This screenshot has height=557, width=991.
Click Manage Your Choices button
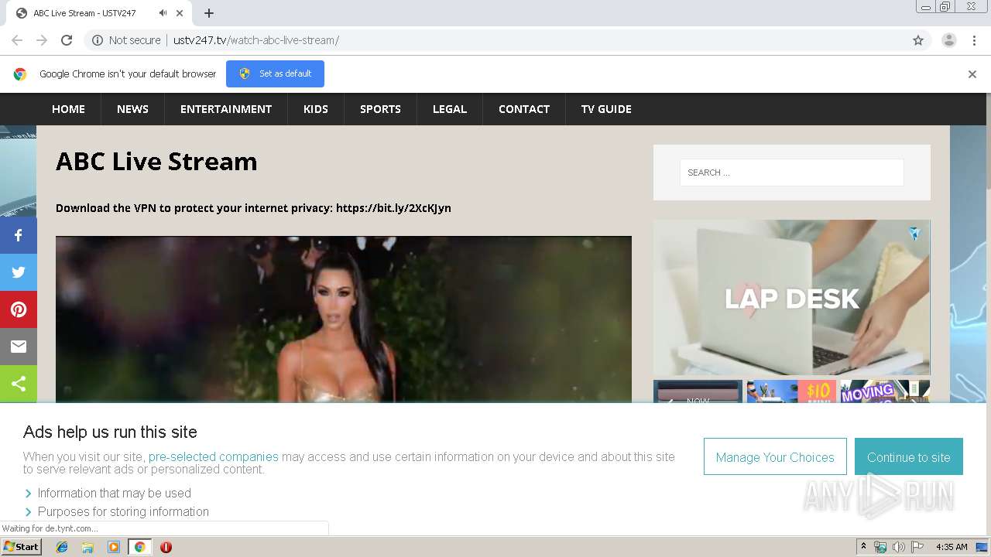pyautogui.click(x=775, y=456)
